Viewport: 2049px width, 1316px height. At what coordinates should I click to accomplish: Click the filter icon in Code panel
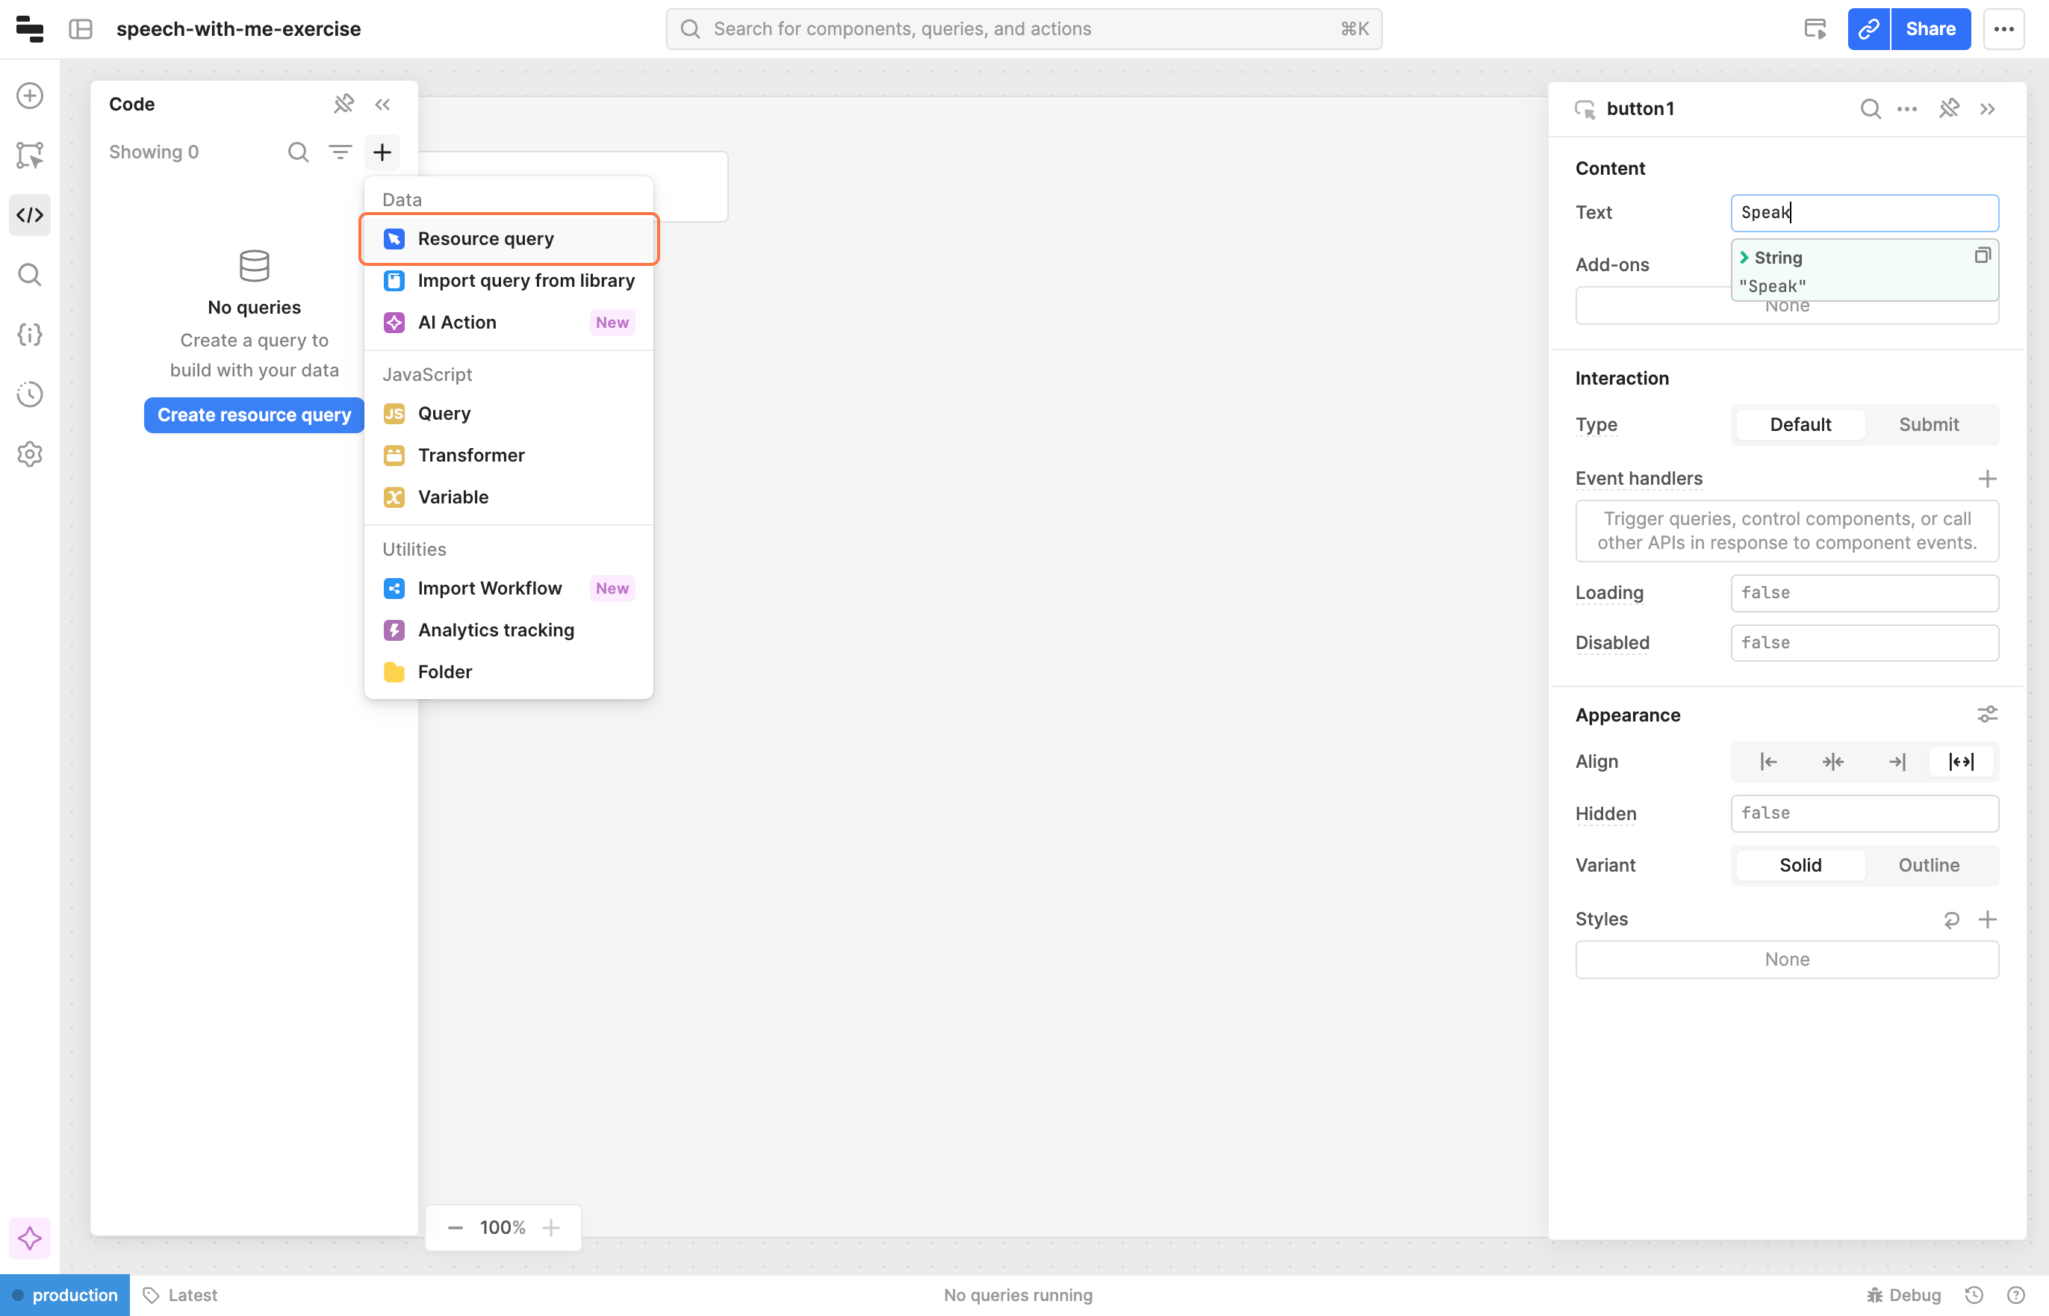(x=340, y=152)
